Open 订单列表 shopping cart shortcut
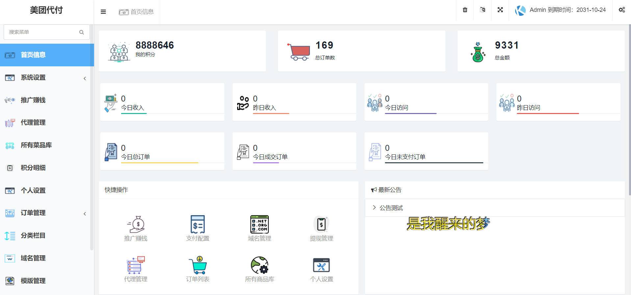Screen dimensions: 631x295 point(198,265)
